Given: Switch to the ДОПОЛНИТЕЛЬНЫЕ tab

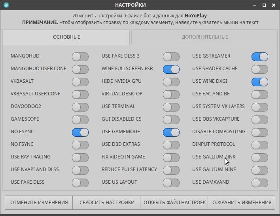Looking at the screenshot, I should click(x=204, y=37).
